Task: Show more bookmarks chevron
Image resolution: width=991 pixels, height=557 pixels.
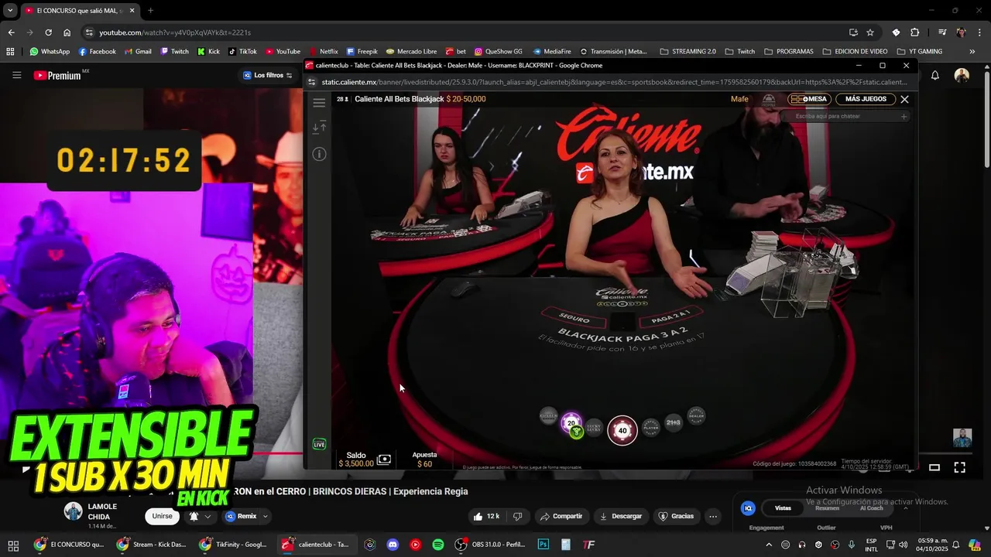Action: 972,52
